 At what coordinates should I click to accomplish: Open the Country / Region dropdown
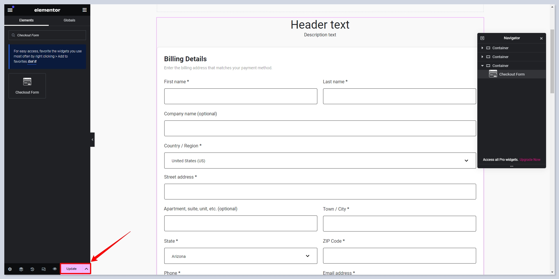(320, 161)
